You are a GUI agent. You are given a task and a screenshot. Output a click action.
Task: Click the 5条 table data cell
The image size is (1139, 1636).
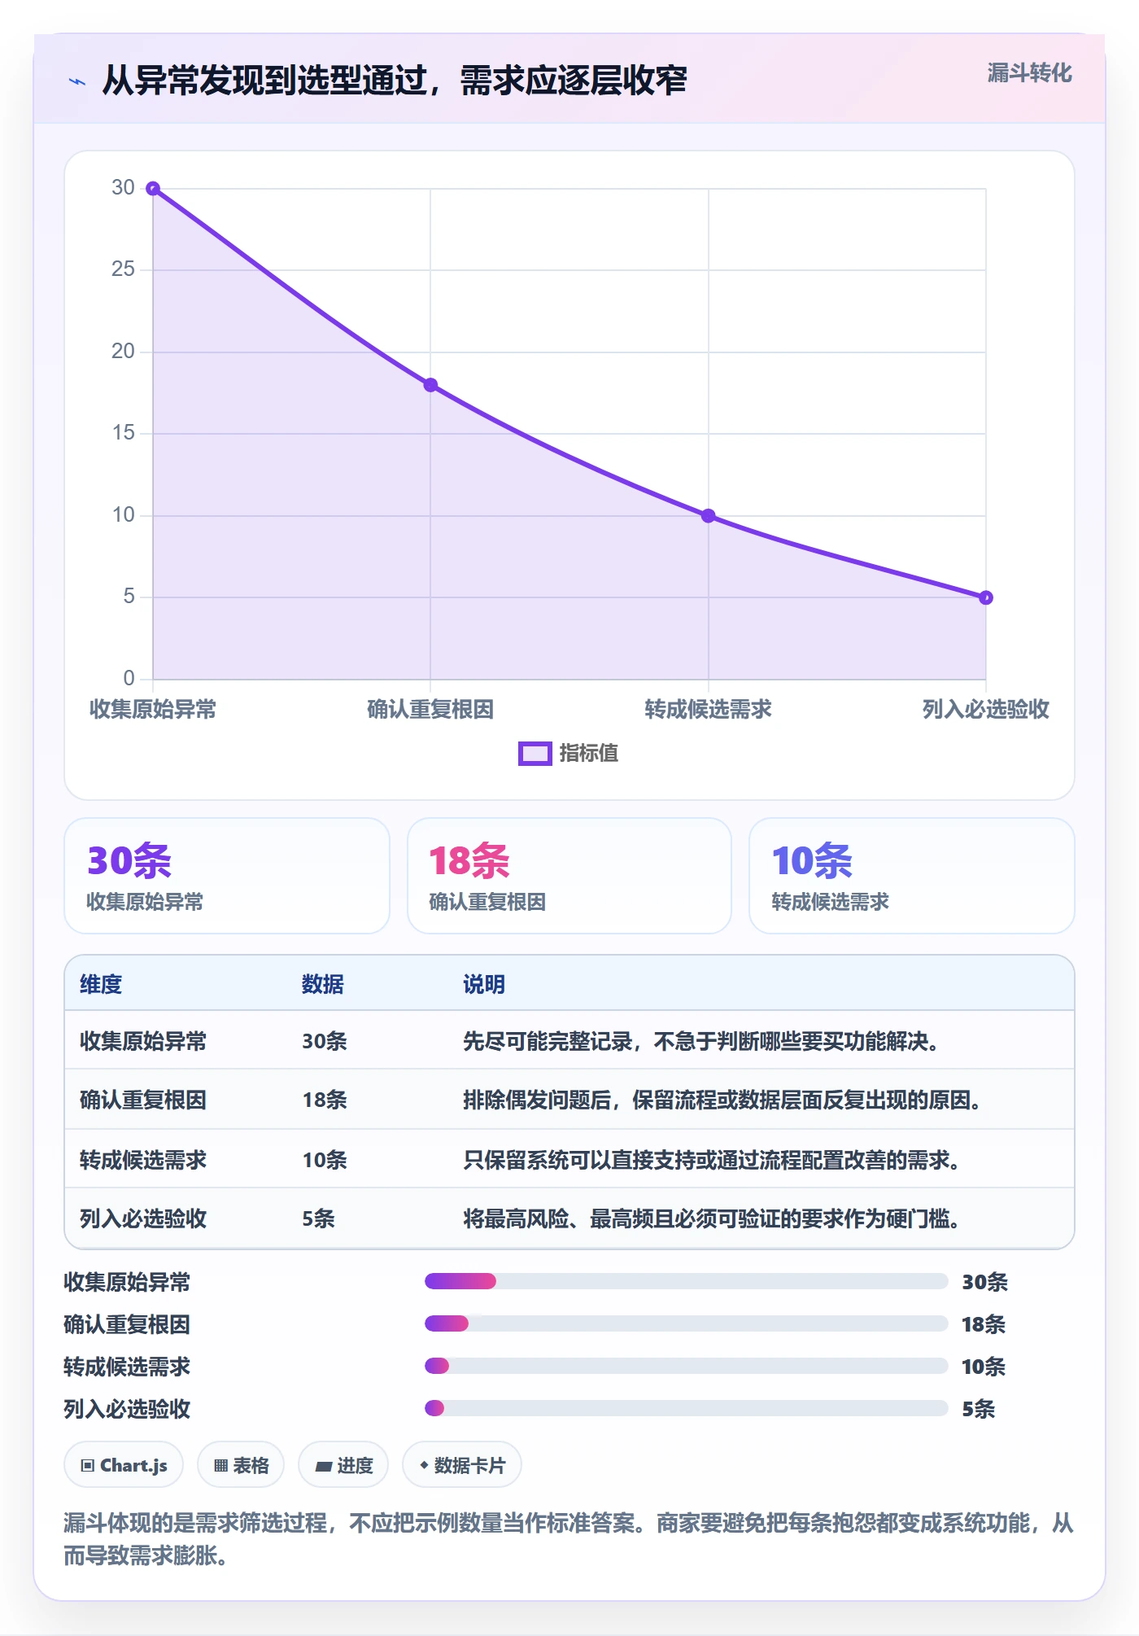point(319,1218)
